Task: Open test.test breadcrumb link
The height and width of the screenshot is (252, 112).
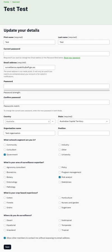Action: tap(16, 2)
